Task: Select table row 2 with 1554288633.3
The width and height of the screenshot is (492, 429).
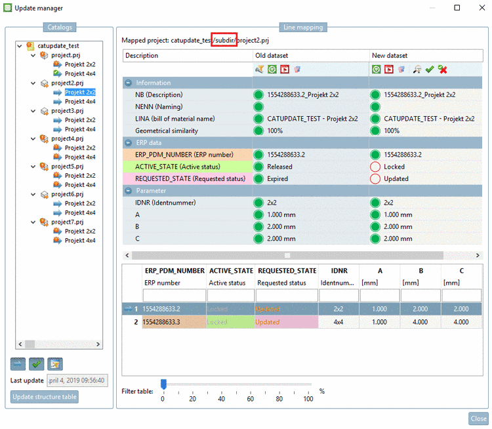Action: 302,322
